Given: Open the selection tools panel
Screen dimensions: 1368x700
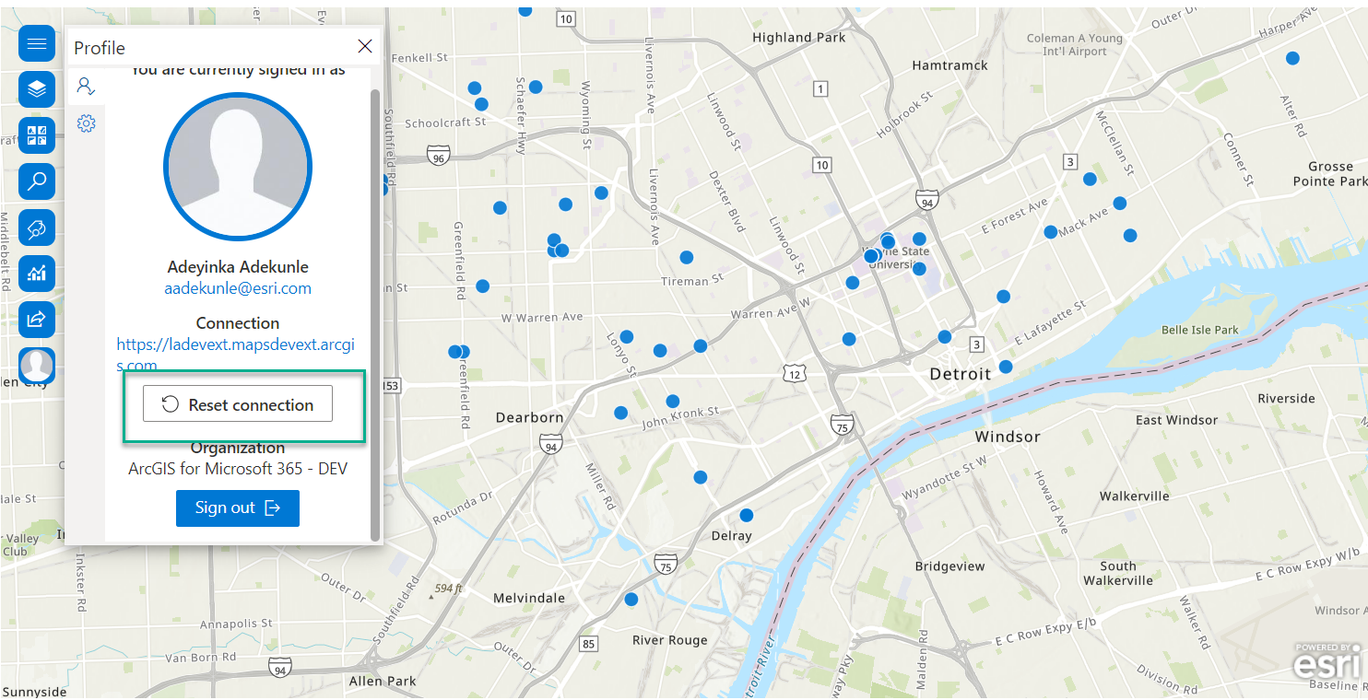Looking at the screenshot, I should click(x=36, y=227).
